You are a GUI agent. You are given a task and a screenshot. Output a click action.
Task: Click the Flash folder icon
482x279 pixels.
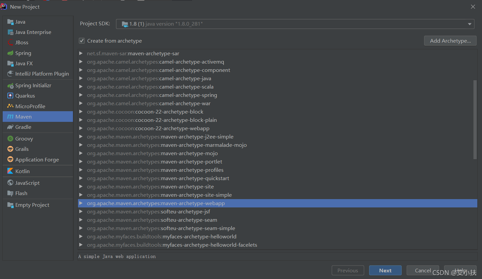[x=10, y=193]
